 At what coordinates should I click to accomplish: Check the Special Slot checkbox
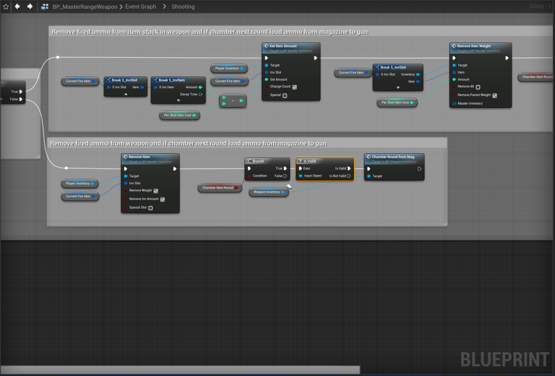click(x=151, y=208)
